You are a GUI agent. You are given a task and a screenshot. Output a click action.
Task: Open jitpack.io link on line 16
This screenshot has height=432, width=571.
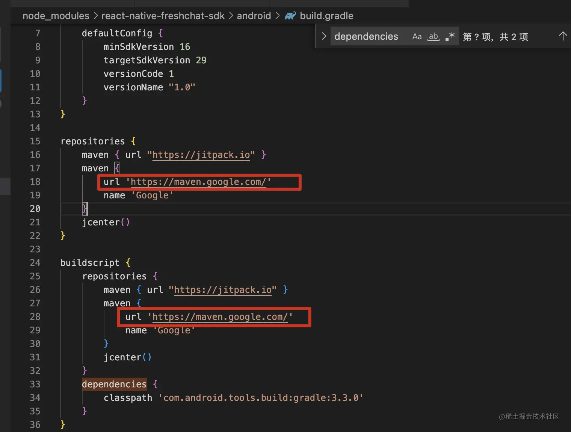tap(201, 155)
